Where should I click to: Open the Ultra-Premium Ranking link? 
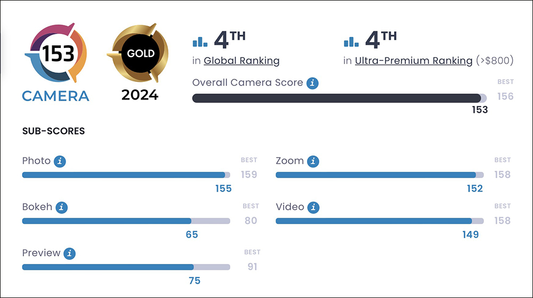point(414,61)
